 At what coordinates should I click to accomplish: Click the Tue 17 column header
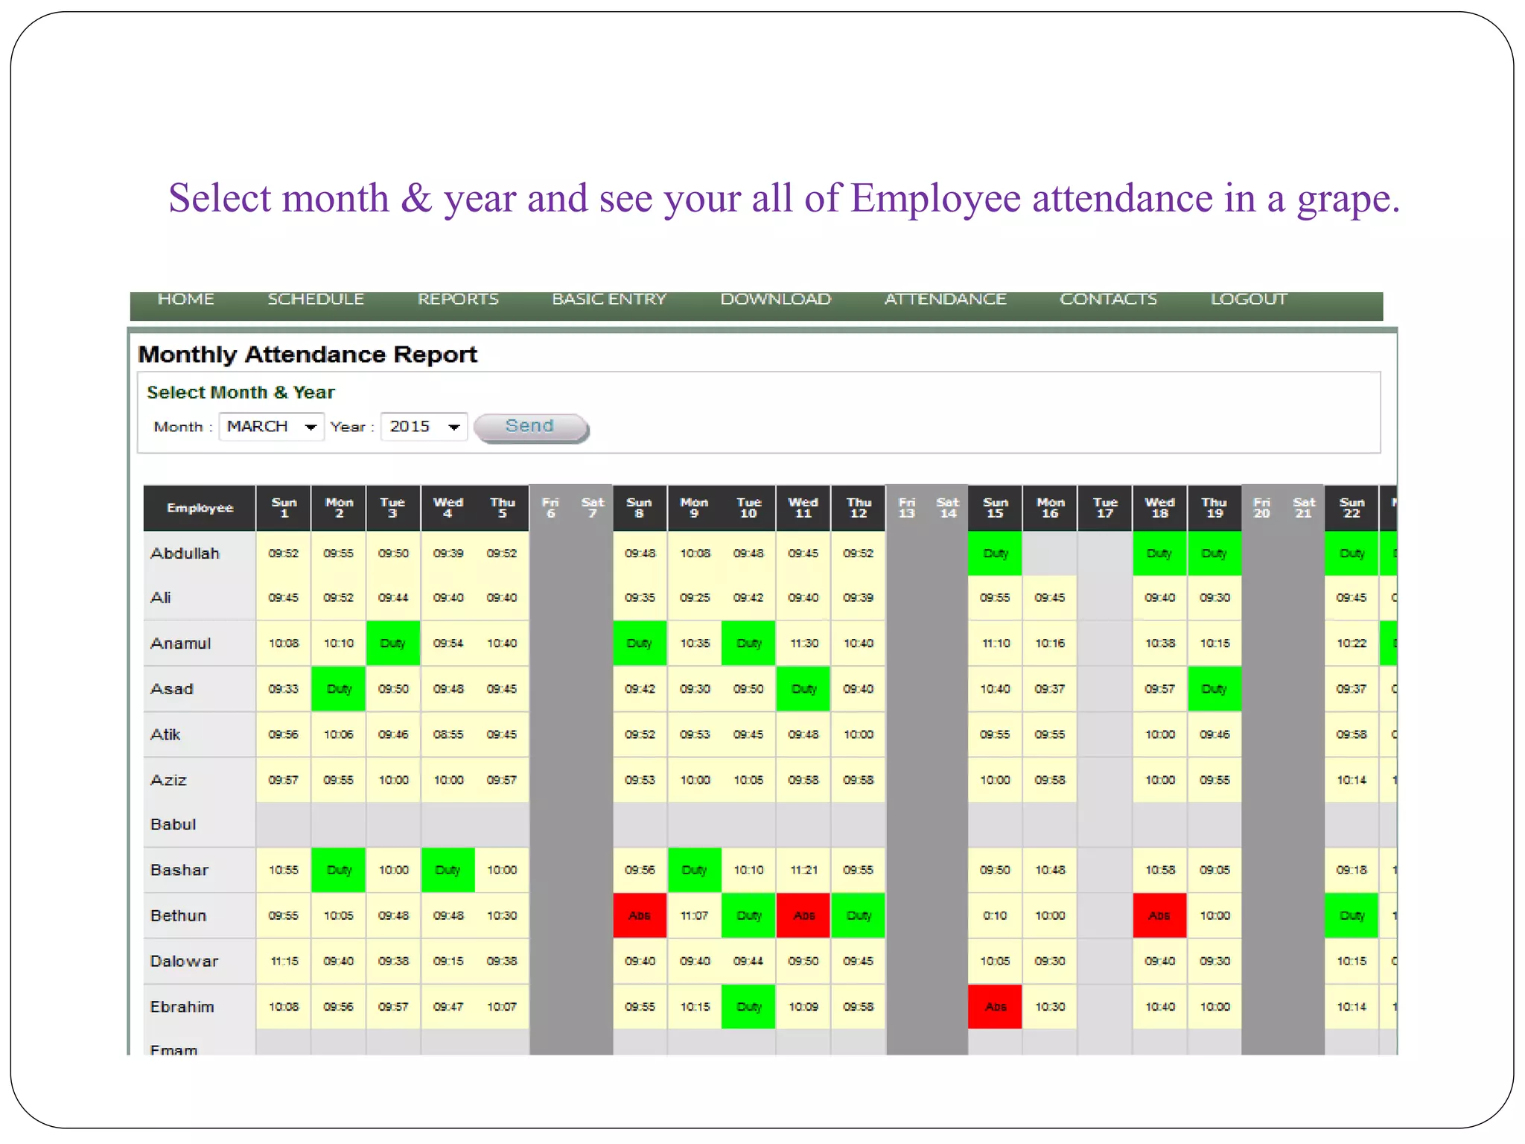pyautogui.click(x=1105, y=508)
